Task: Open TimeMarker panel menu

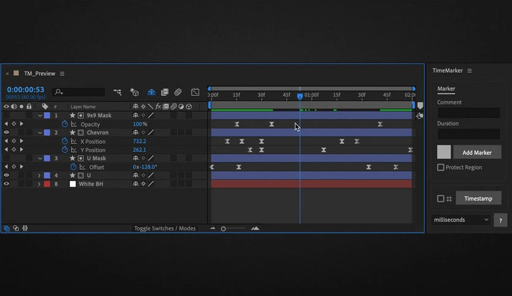Action: click(x=470, y=71)
